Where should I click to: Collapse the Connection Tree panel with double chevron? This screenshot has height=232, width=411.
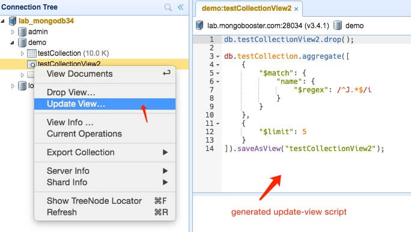pyautogui.click(x=181, y=7)
